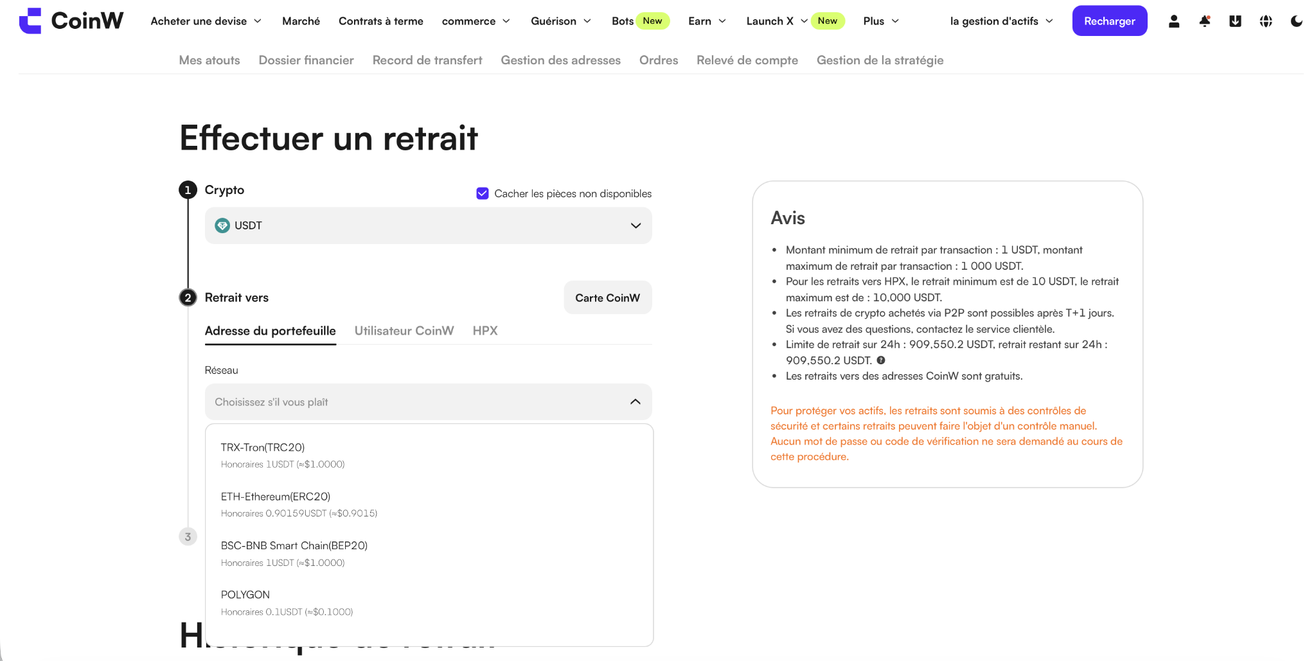This screenshot has height=661, width=1316.
Task: Go to Ordres
Action: 659,60
